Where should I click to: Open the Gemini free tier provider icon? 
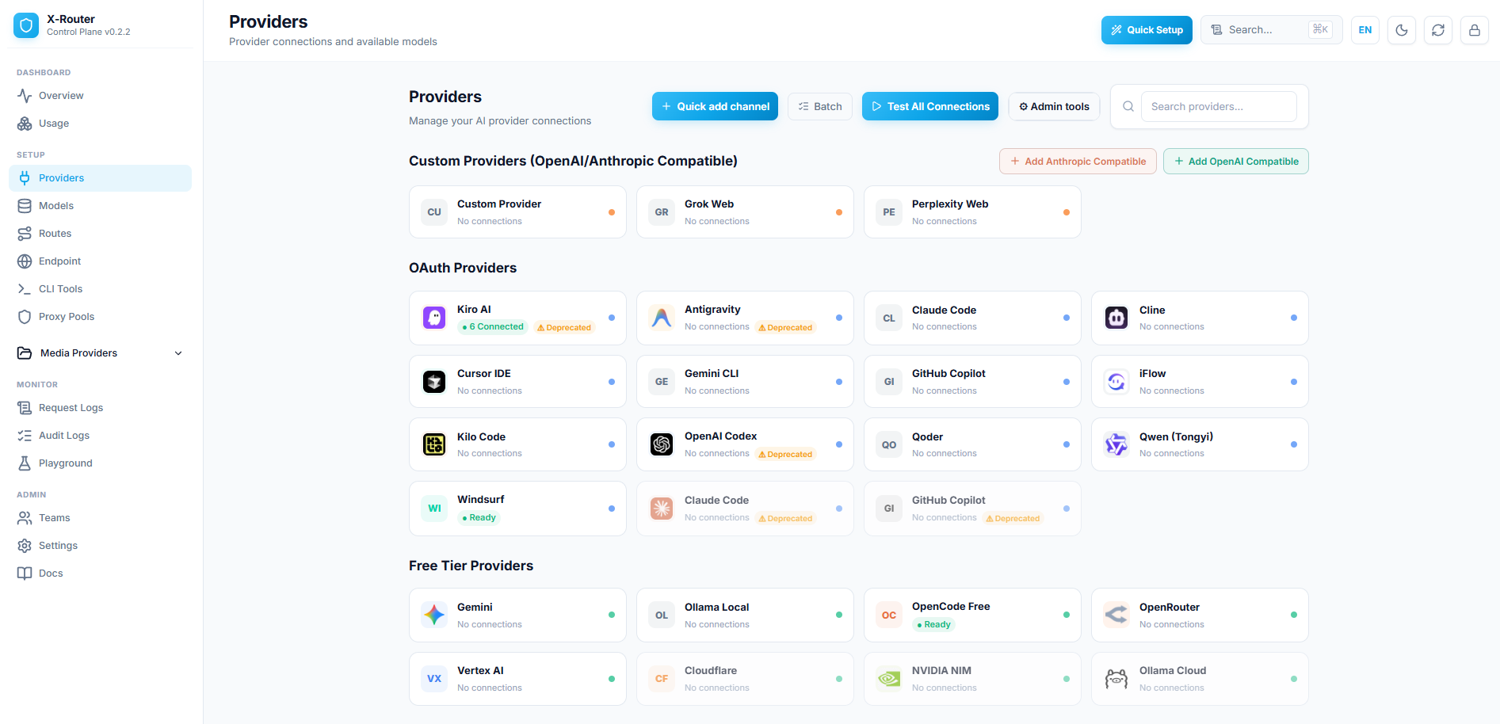[434, 615]
